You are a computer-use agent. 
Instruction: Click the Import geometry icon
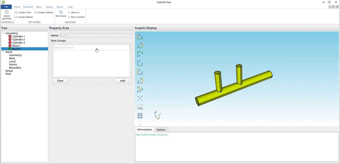tap(7, 12)
